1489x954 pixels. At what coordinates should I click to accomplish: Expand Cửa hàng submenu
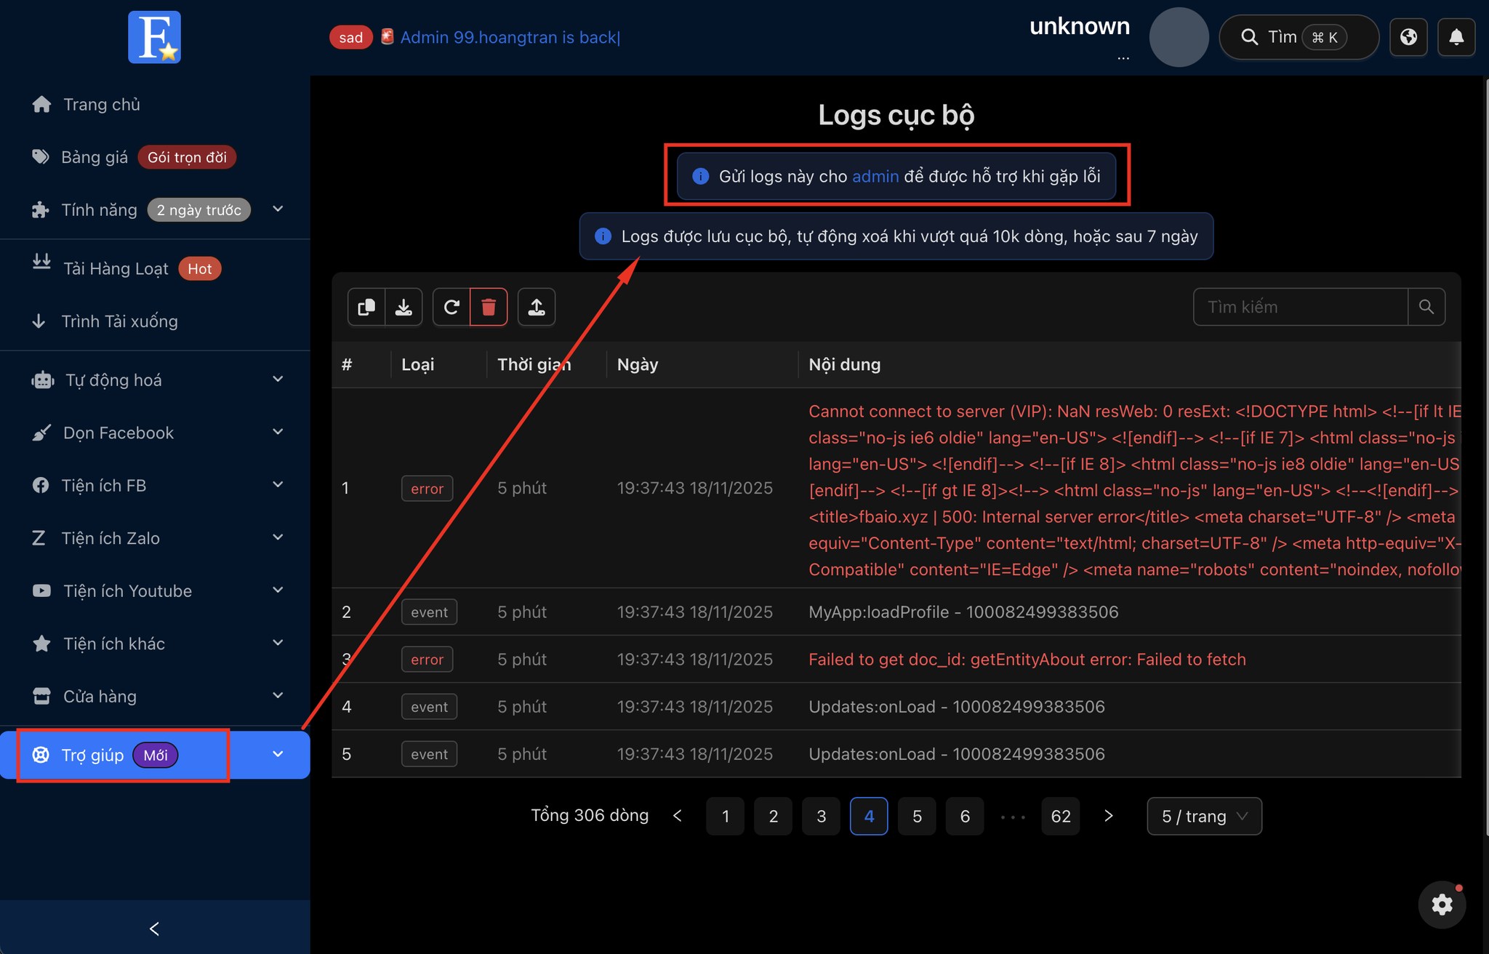coord(155,696)
